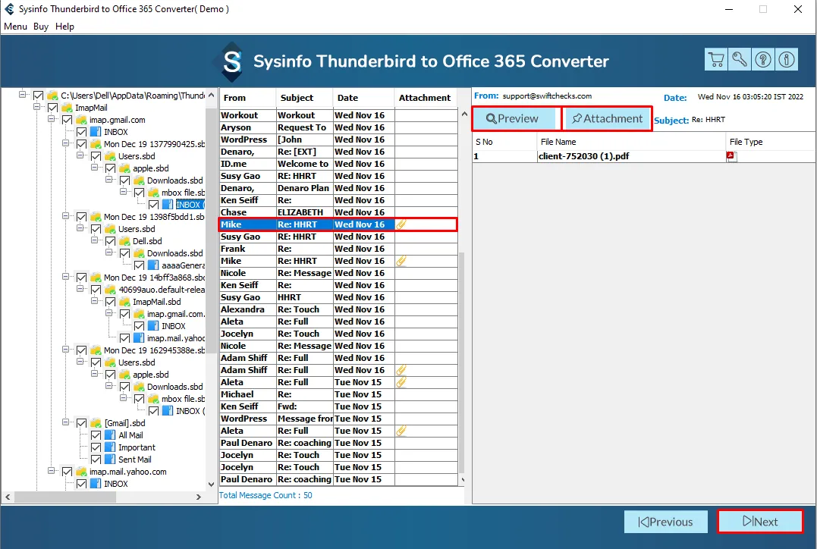817x549 pixels.
Task: Toggle the Important folder checkbox
Action: pyautogui.click(x=96, y=447)
